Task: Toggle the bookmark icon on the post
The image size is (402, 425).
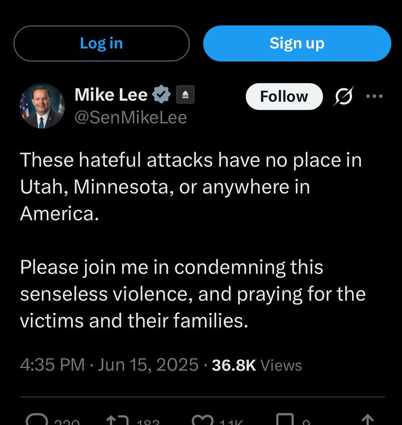Action: click(x=284, y=420)
